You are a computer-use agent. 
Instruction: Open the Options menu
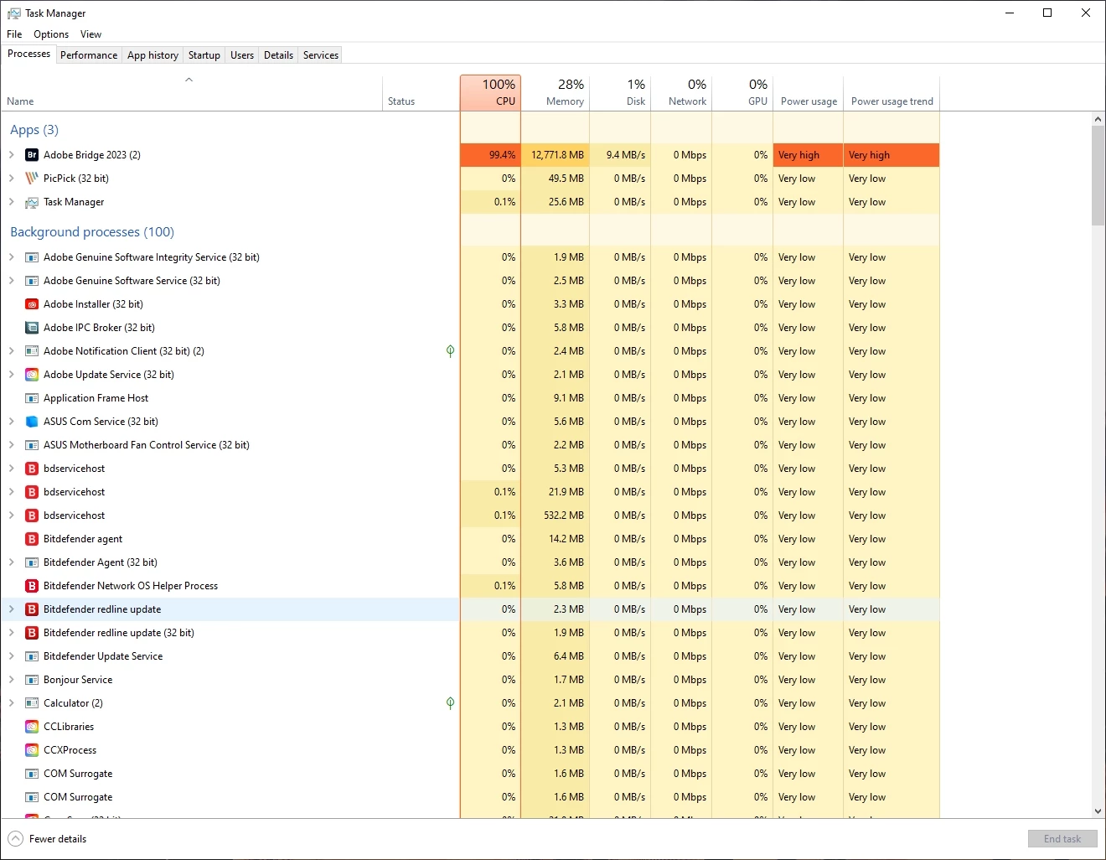click(x=51, y=34)
